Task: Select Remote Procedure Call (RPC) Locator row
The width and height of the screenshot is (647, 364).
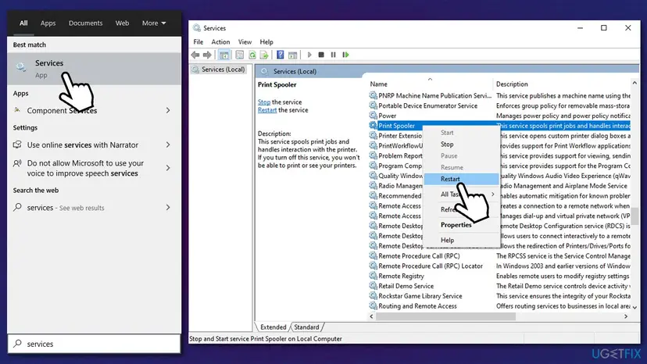Action: tap(499, 266)
